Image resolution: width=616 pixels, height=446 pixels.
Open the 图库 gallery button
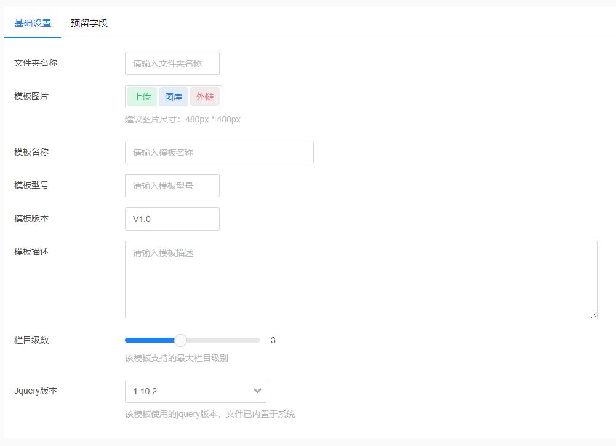click(x=174, y=97)
